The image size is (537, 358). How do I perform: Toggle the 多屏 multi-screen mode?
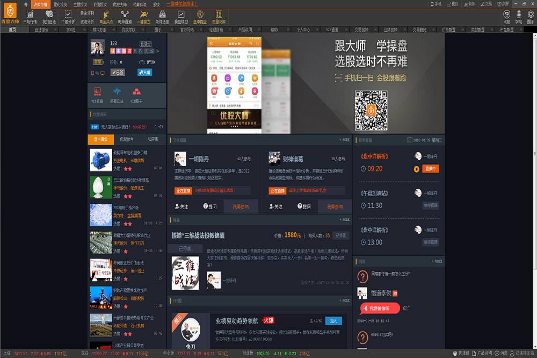coord(502,4)
